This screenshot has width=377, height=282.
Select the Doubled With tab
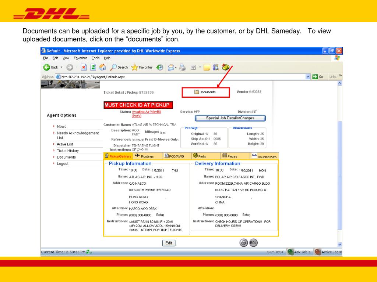tap(264, 156)
